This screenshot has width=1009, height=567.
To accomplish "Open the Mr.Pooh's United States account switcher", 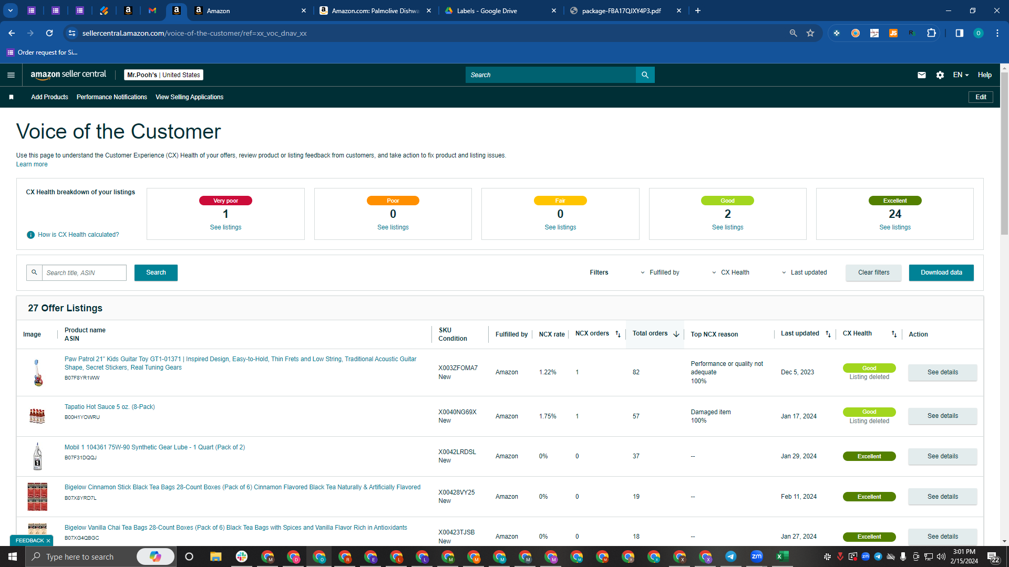I will [163, 75].
